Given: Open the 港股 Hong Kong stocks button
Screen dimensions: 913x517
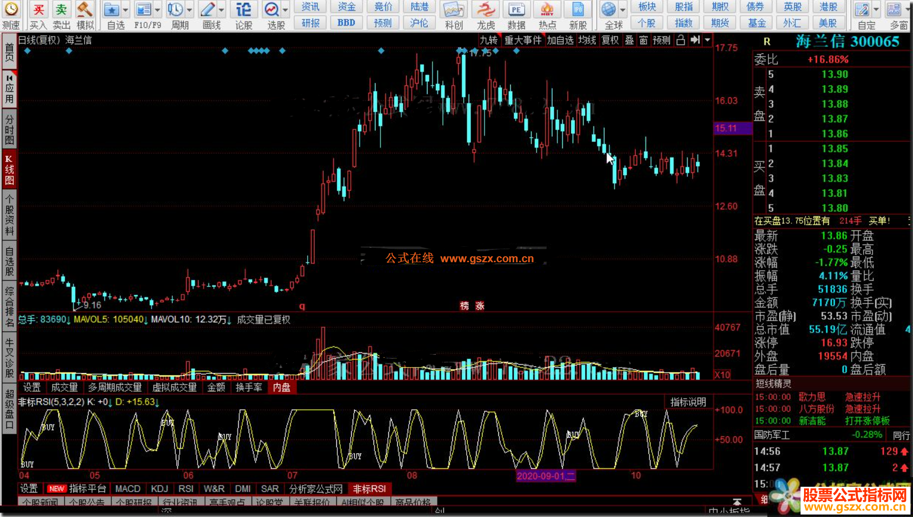Looking at the screenshot, I should point(828,7).
